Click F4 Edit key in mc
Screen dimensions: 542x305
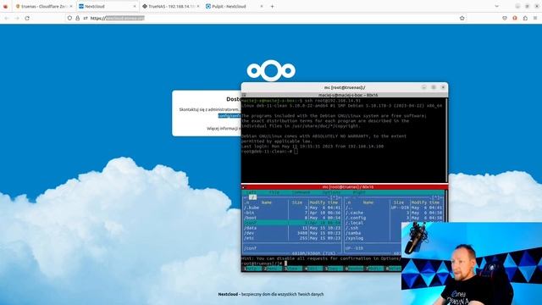[x=313, y=269]
